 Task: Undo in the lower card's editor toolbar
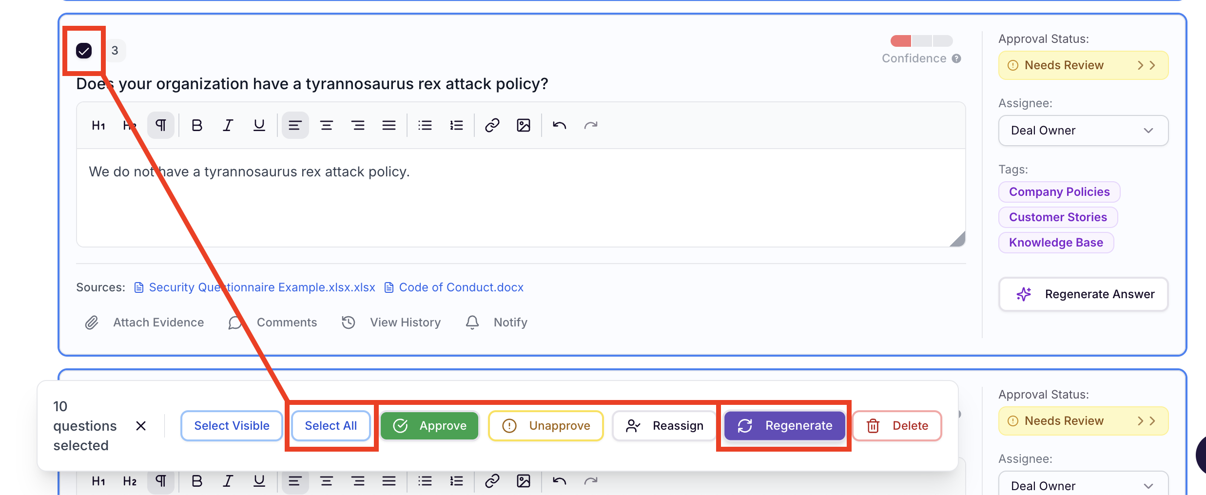560,481
